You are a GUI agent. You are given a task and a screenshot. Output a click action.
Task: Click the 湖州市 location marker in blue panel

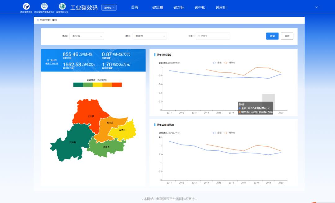point(48,60)
